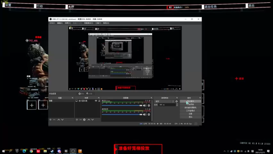Pop out the Scene Transitions dock panel
Screen dimensions: 273x154
coord(177,98)
